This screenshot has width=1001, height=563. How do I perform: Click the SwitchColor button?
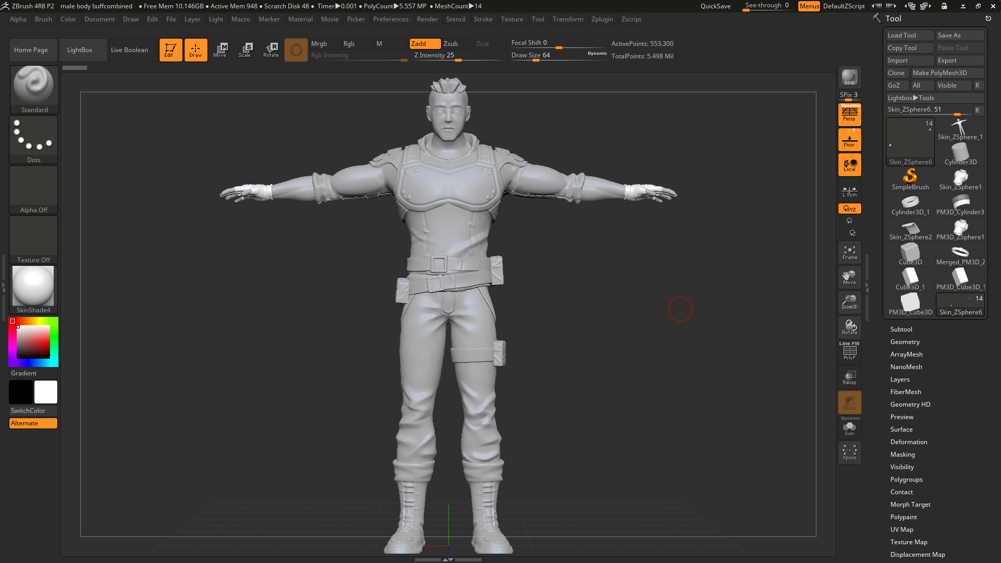coord(33,411)
